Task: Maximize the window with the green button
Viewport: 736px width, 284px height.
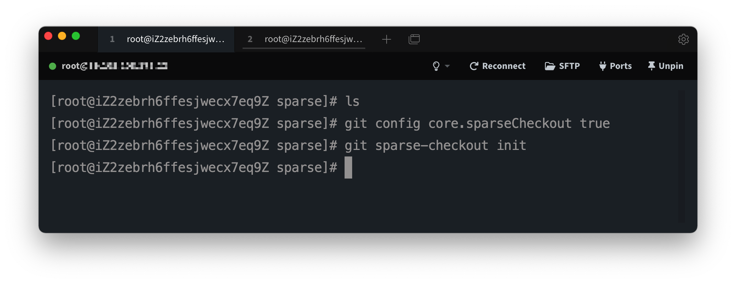Action: (76, 36)
